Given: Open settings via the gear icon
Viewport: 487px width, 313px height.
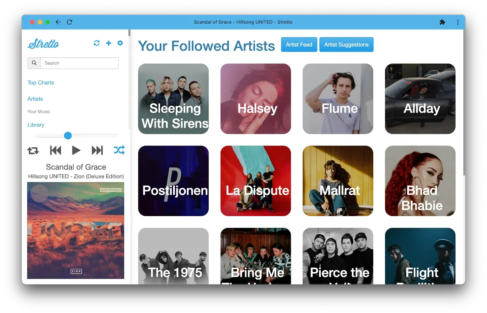Looking at the screenshot, I should [120, 43].
